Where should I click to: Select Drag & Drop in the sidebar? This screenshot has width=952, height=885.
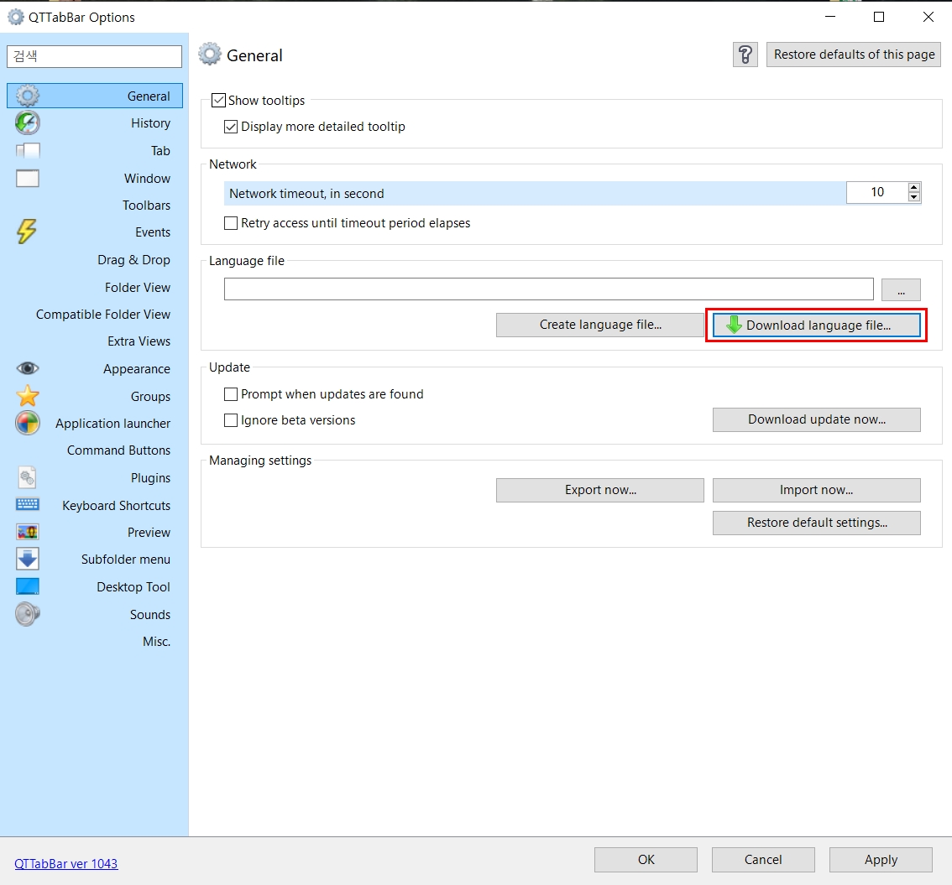[x=95, y=259]
